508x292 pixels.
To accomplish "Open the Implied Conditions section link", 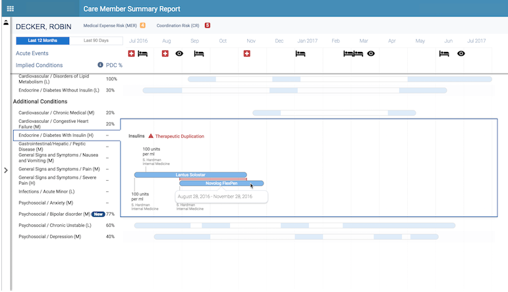I will click(x=39, y=65).
